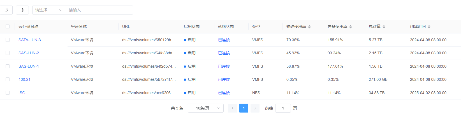This screenshot has width=461, height=117.
Task: Check the SAS-LUN-1 row checkbox
Action: point(8,66)
